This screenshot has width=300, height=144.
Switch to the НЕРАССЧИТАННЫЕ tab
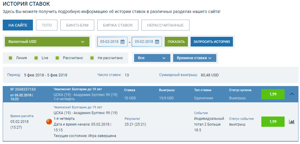165,25
